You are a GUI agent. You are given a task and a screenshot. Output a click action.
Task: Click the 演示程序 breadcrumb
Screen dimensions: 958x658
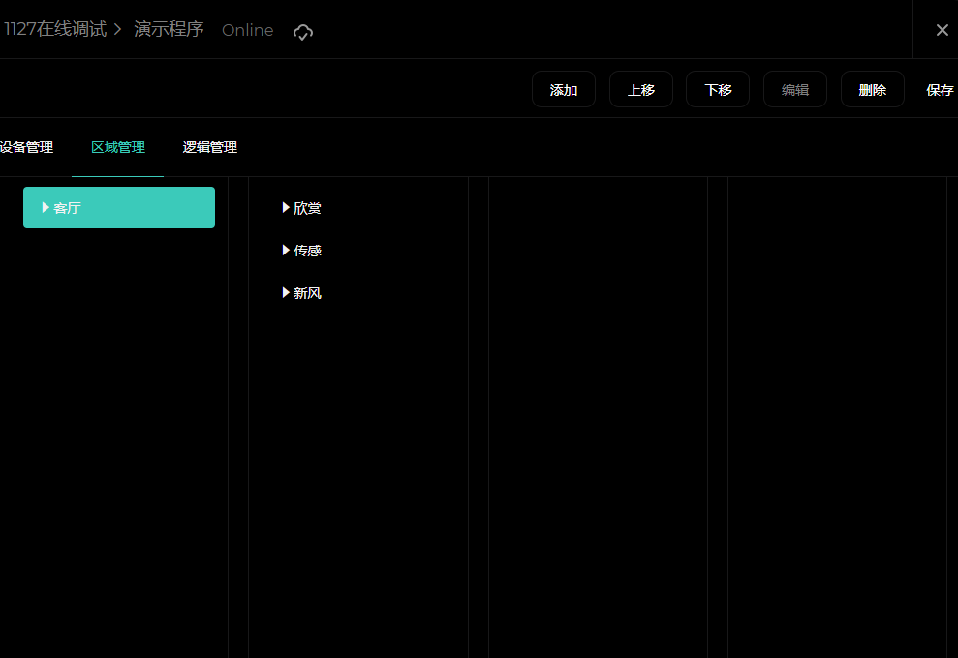(169, 29)
